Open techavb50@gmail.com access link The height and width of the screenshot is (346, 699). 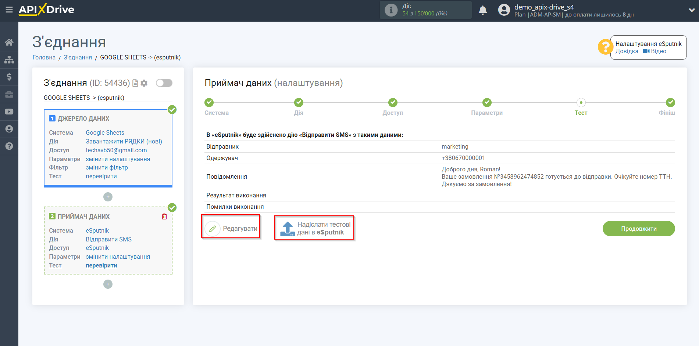click(116, 150)
